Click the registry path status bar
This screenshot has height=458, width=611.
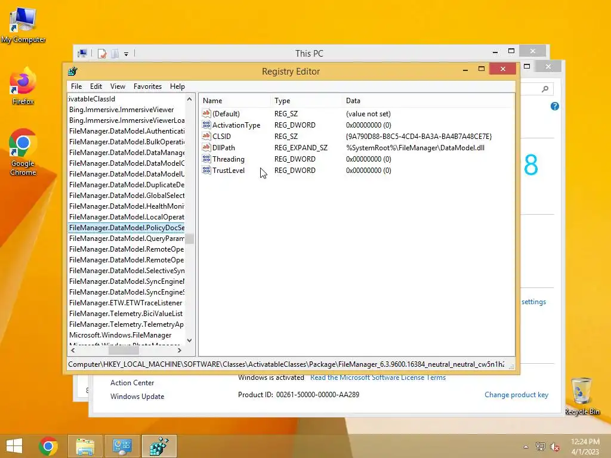(286, 364)
